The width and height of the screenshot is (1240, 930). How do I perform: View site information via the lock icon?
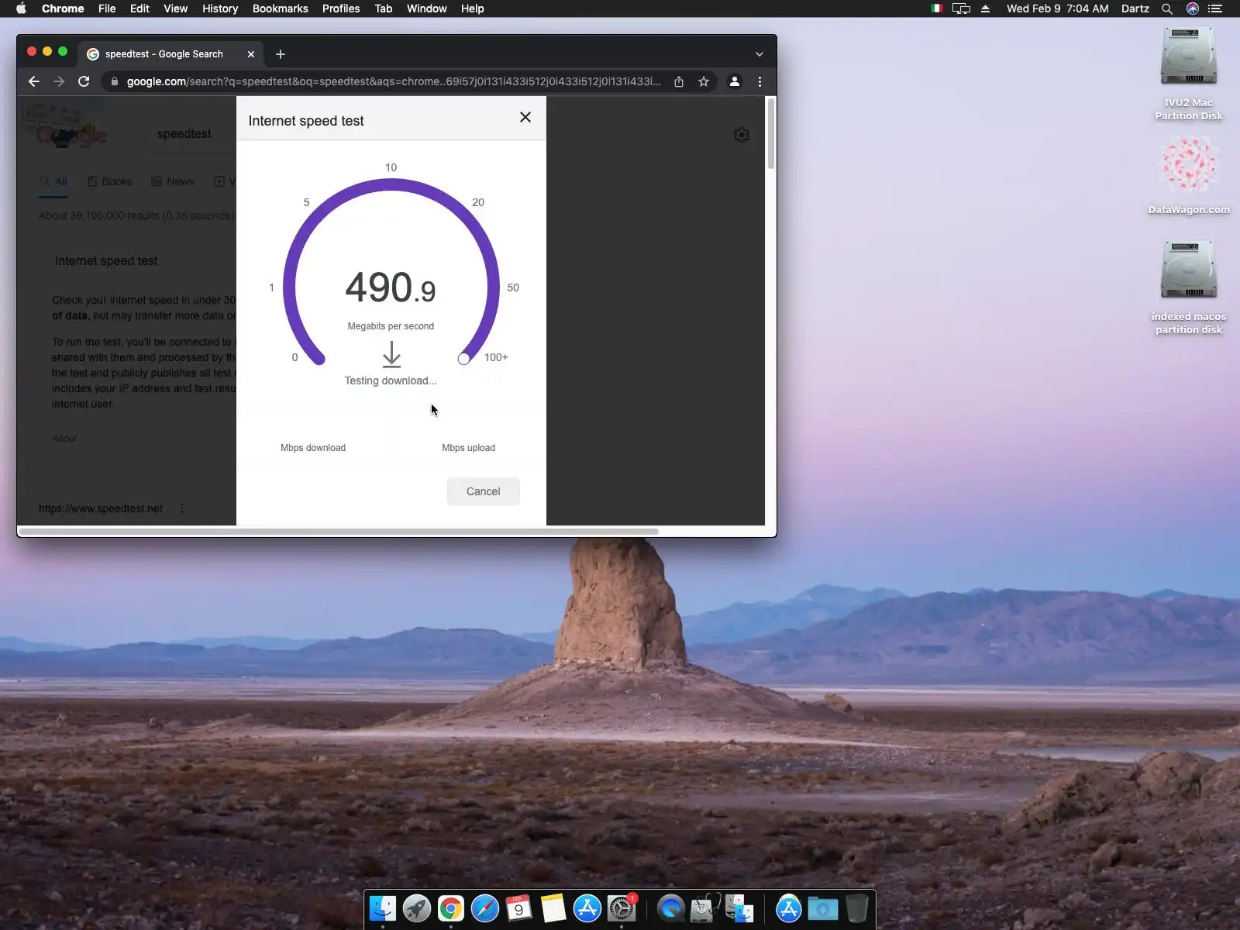[x=114, y=81]
